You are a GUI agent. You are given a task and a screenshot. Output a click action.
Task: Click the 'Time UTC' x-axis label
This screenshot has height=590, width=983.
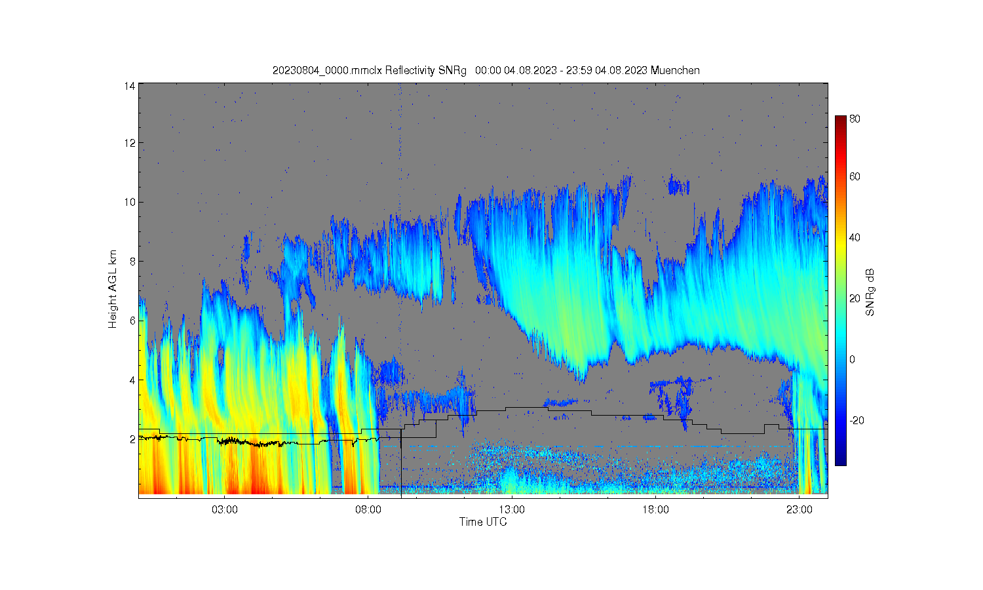[483, 522]
